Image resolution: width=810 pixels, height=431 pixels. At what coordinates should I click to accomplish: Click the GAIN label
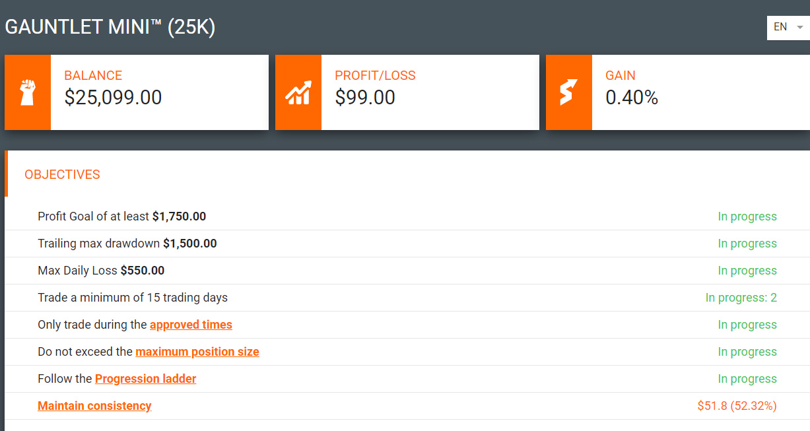pos(621,76)
